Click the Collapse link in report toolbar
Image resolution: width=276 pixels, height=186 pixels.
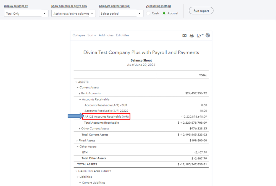(79, 35)
